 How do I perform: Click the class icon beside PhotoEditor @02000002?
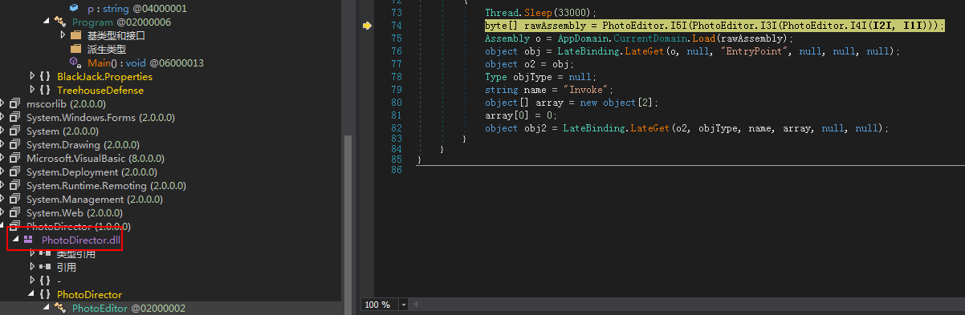(60, 308)
